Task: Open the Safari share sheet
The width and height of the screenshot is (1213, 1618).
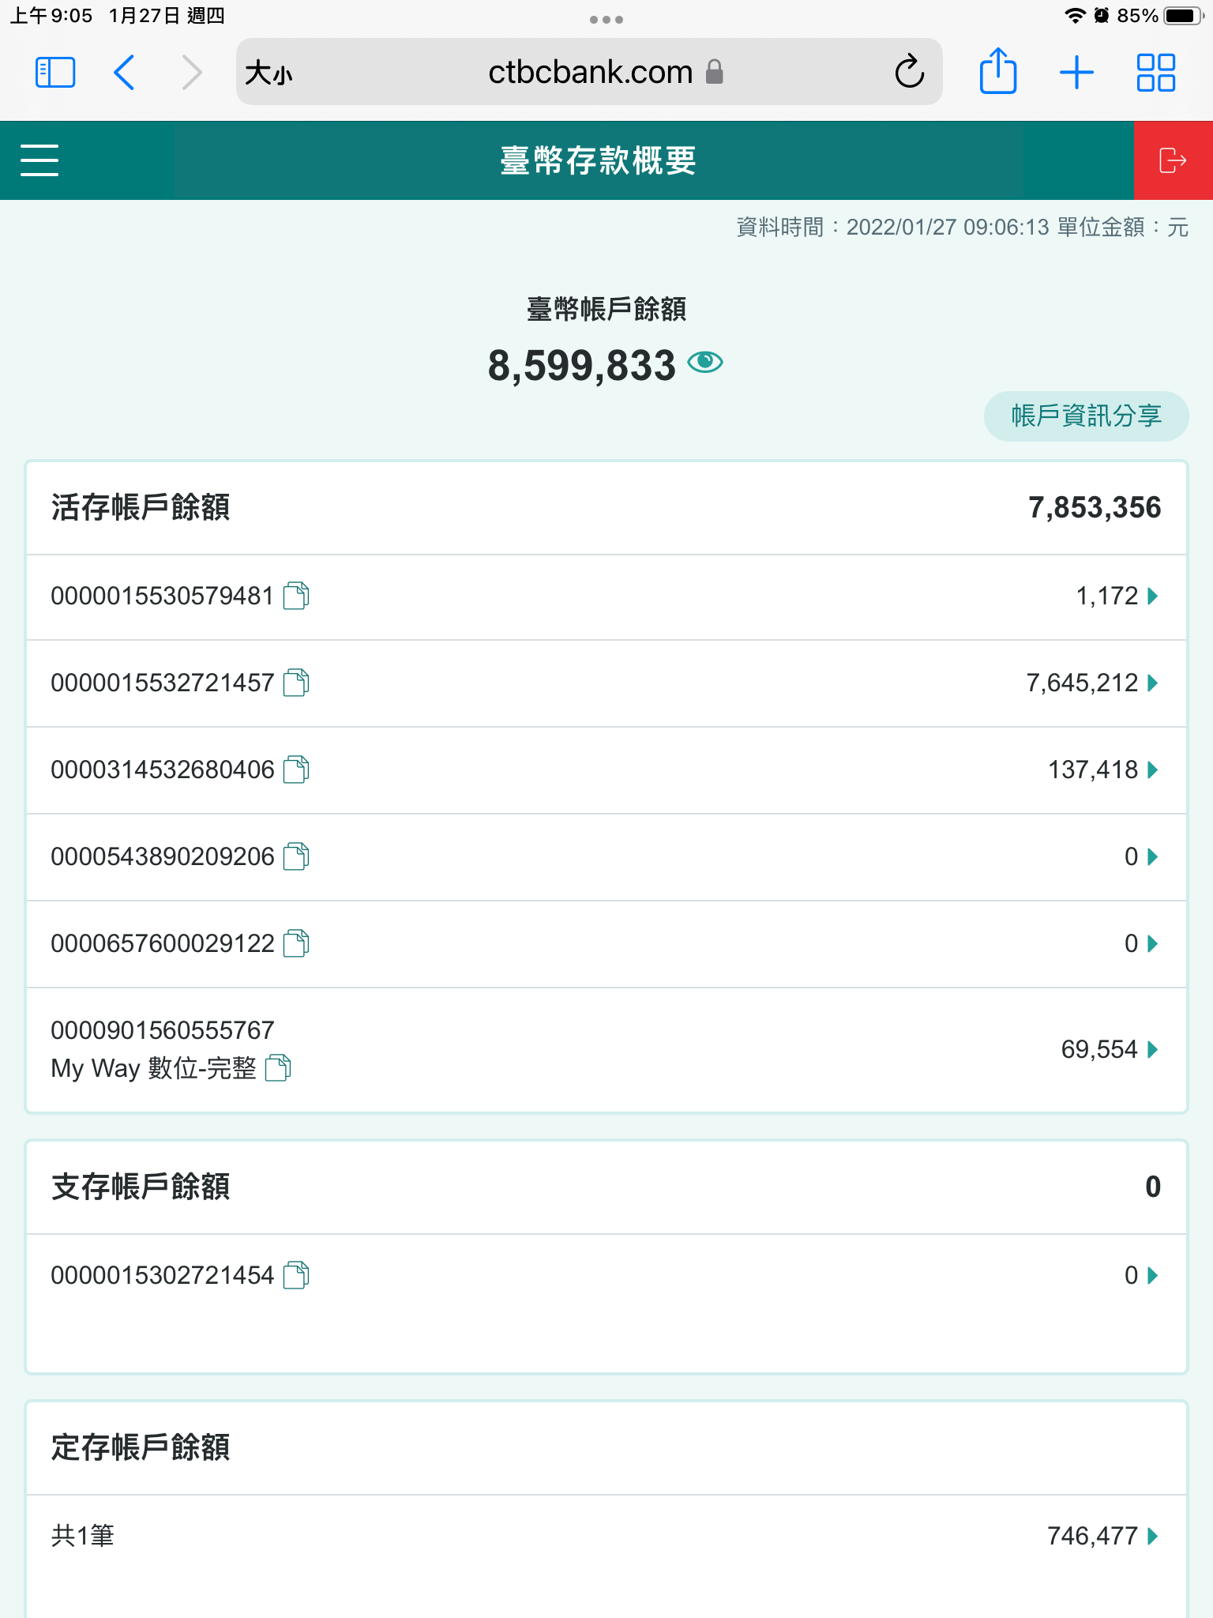Action: pyautogui.click(x=997, y=73)
